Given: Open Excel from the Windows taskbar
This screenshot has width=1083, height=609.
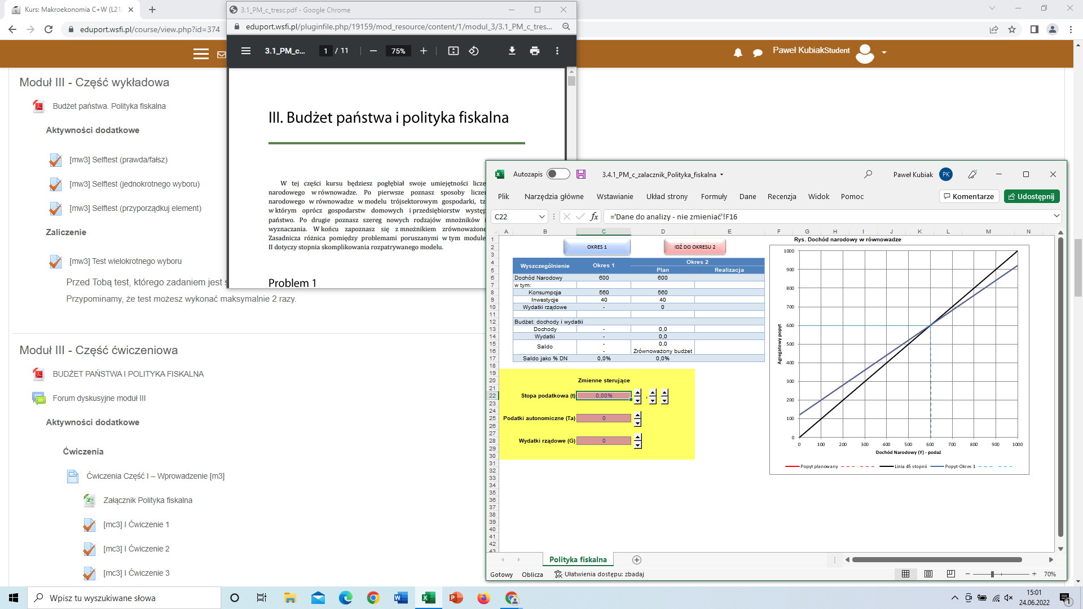Looking at the screenshot, I should (429, 598).
